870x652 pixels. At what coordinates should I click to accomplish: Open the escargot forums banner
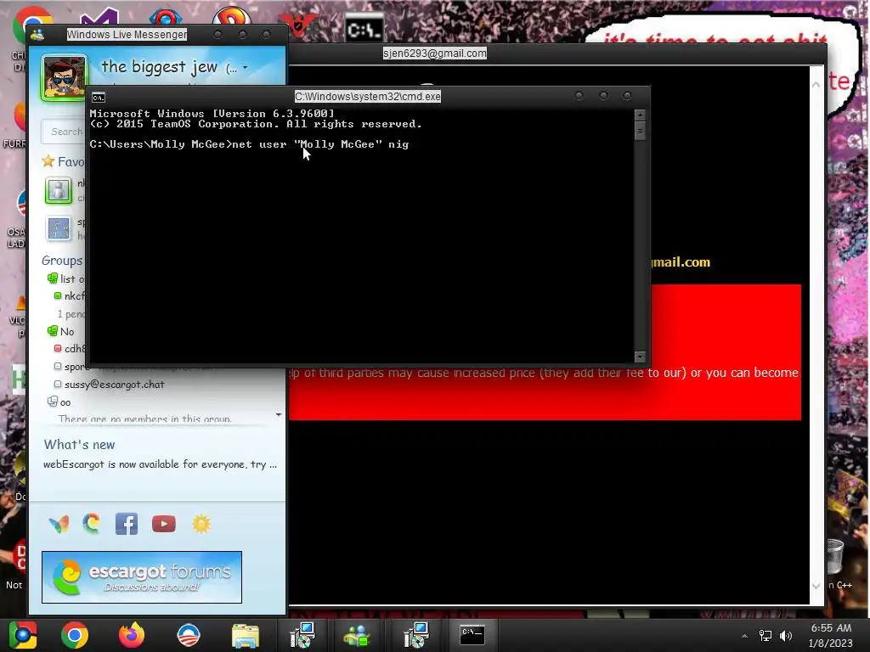pyautogui.click(x=142, y=577)
